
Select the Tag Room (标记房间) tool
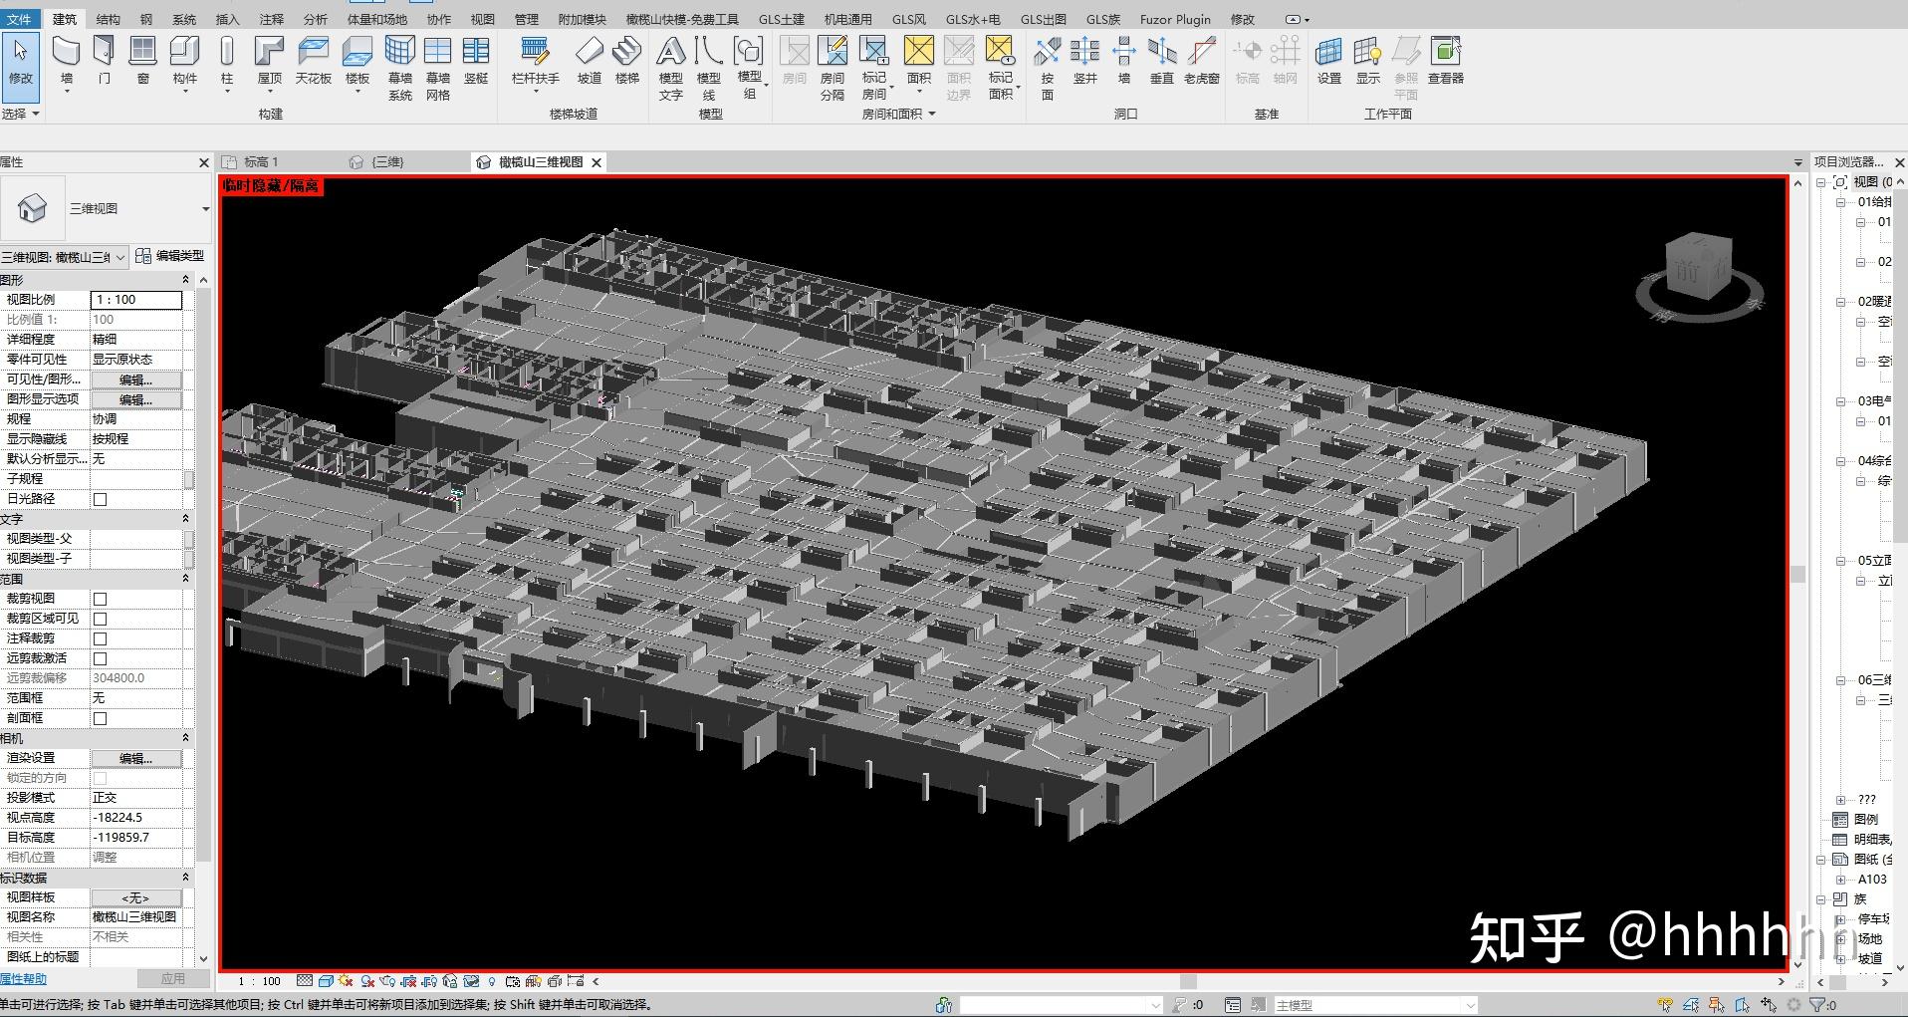tap(874, 68)
